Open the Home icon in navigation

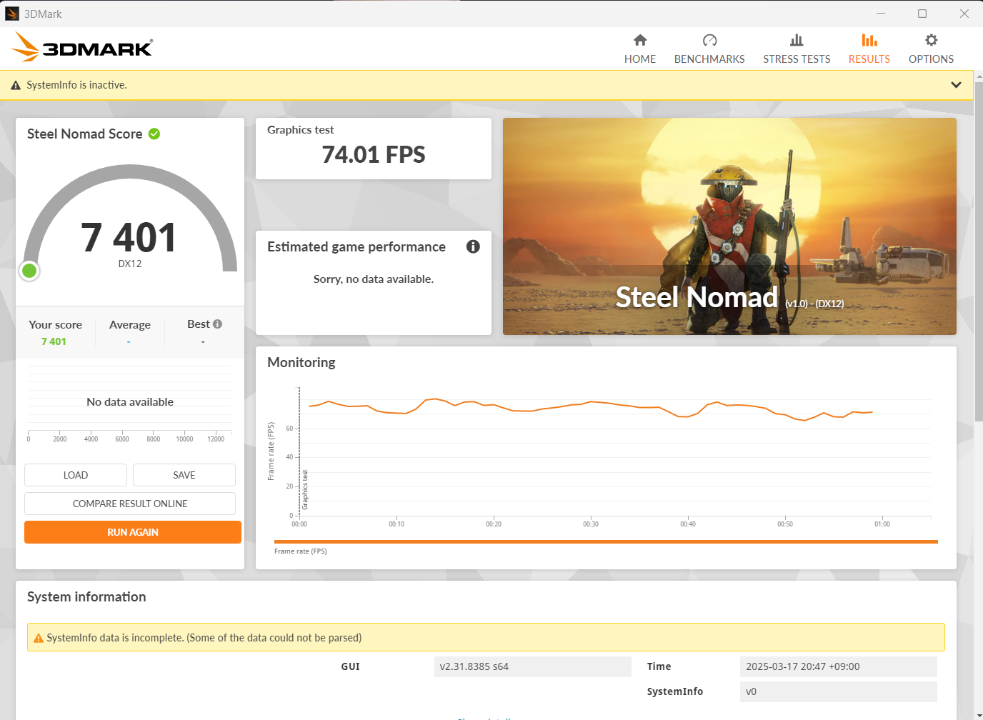pos(640,40)
